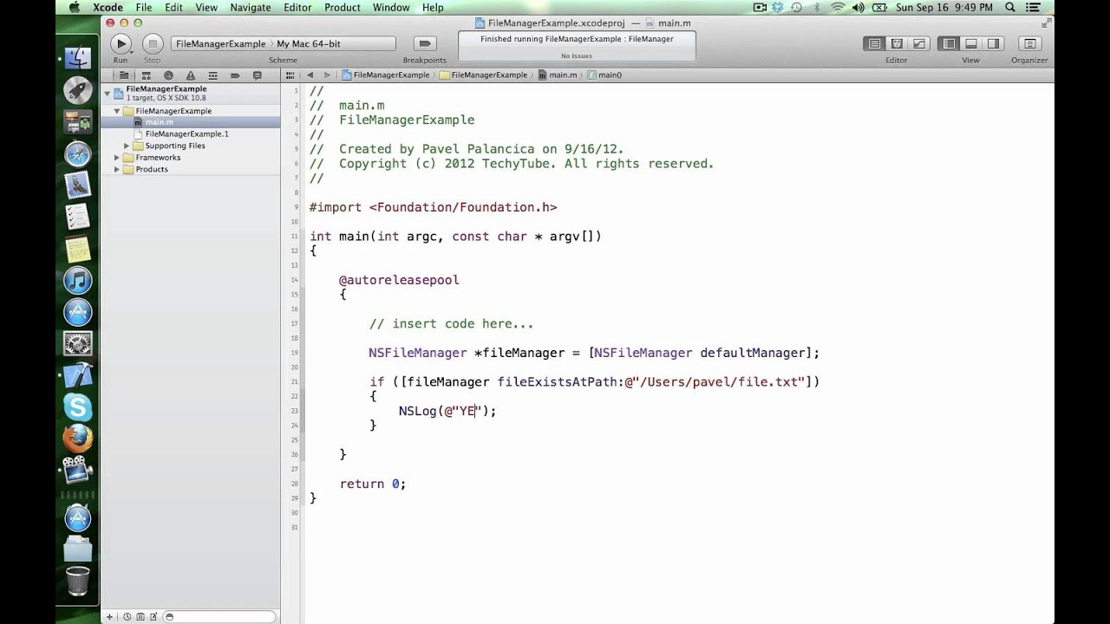Open iTunes in the Dock
This screenshot has width=1110, height=624.
[78, 281]
